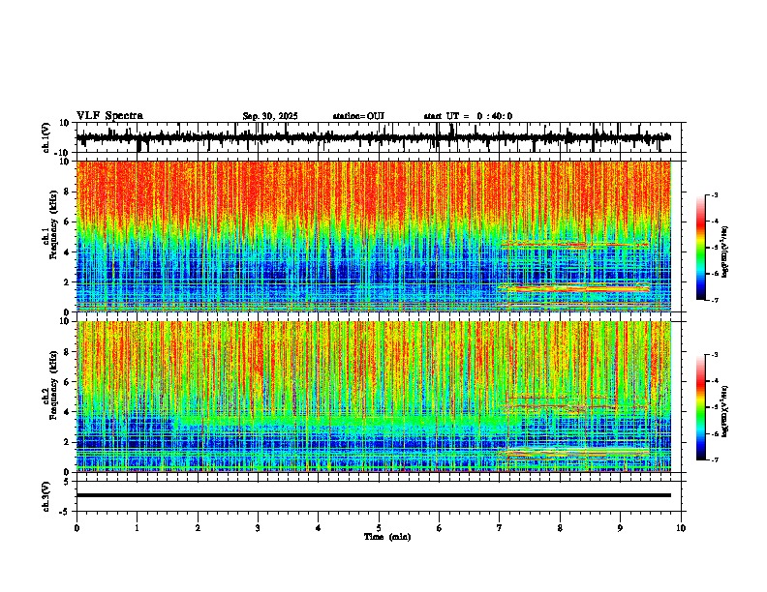The height and width of the screenshot is (592, 767).
Task: Click the time axis final tick label "10"
Action: [681, 528]
